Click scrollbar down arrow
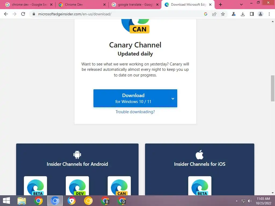The image size is (275, 206). 273,193
